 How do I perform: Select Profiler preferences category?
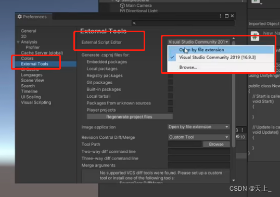(33, 47)
